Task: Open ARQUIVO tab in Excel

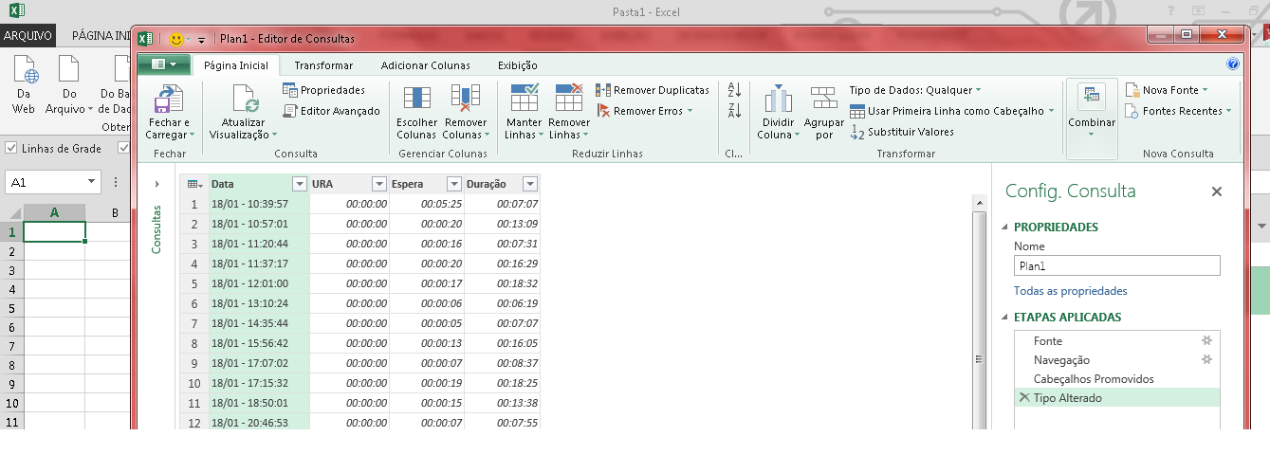Action: 28,36
